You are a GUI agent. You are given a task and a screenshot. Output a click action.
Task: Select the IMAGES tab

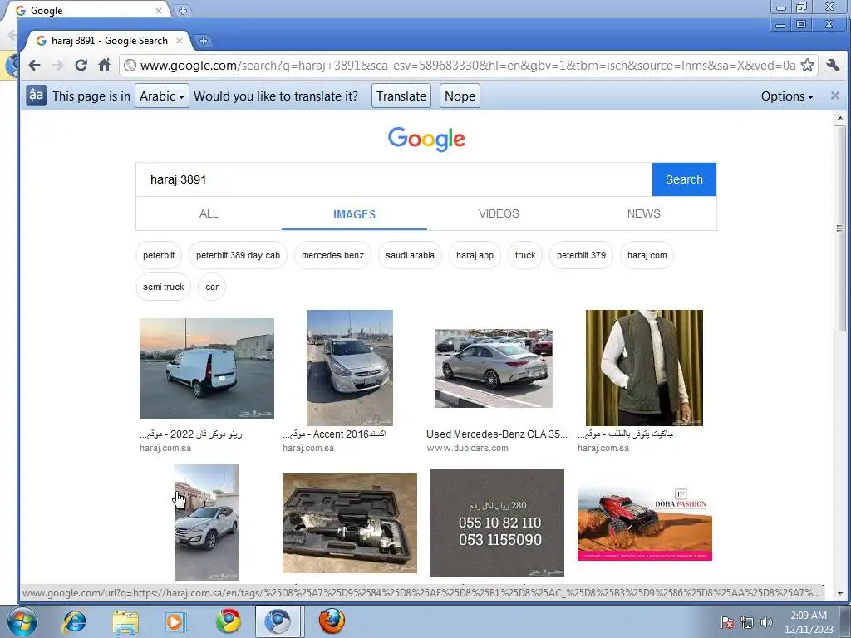click(x=354, y=214)
